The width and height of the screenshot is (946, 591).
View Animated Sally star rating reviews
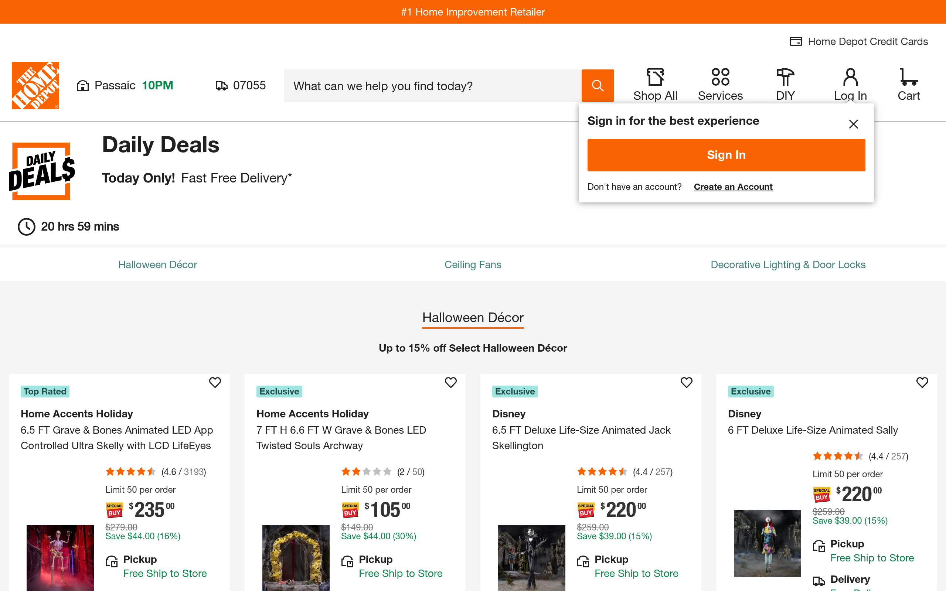coord(860,456)
